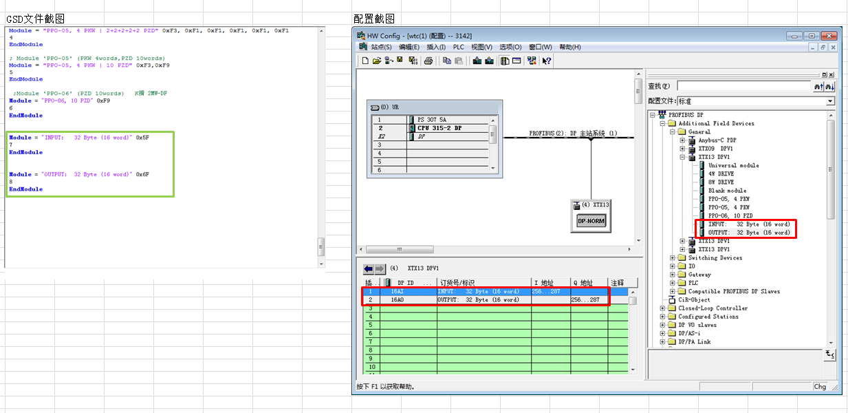The height and width of the screenshot is (413, 848).
Task: Expand the Configured Stations folder
Action: pyautogui.click(x=663, y=317)
